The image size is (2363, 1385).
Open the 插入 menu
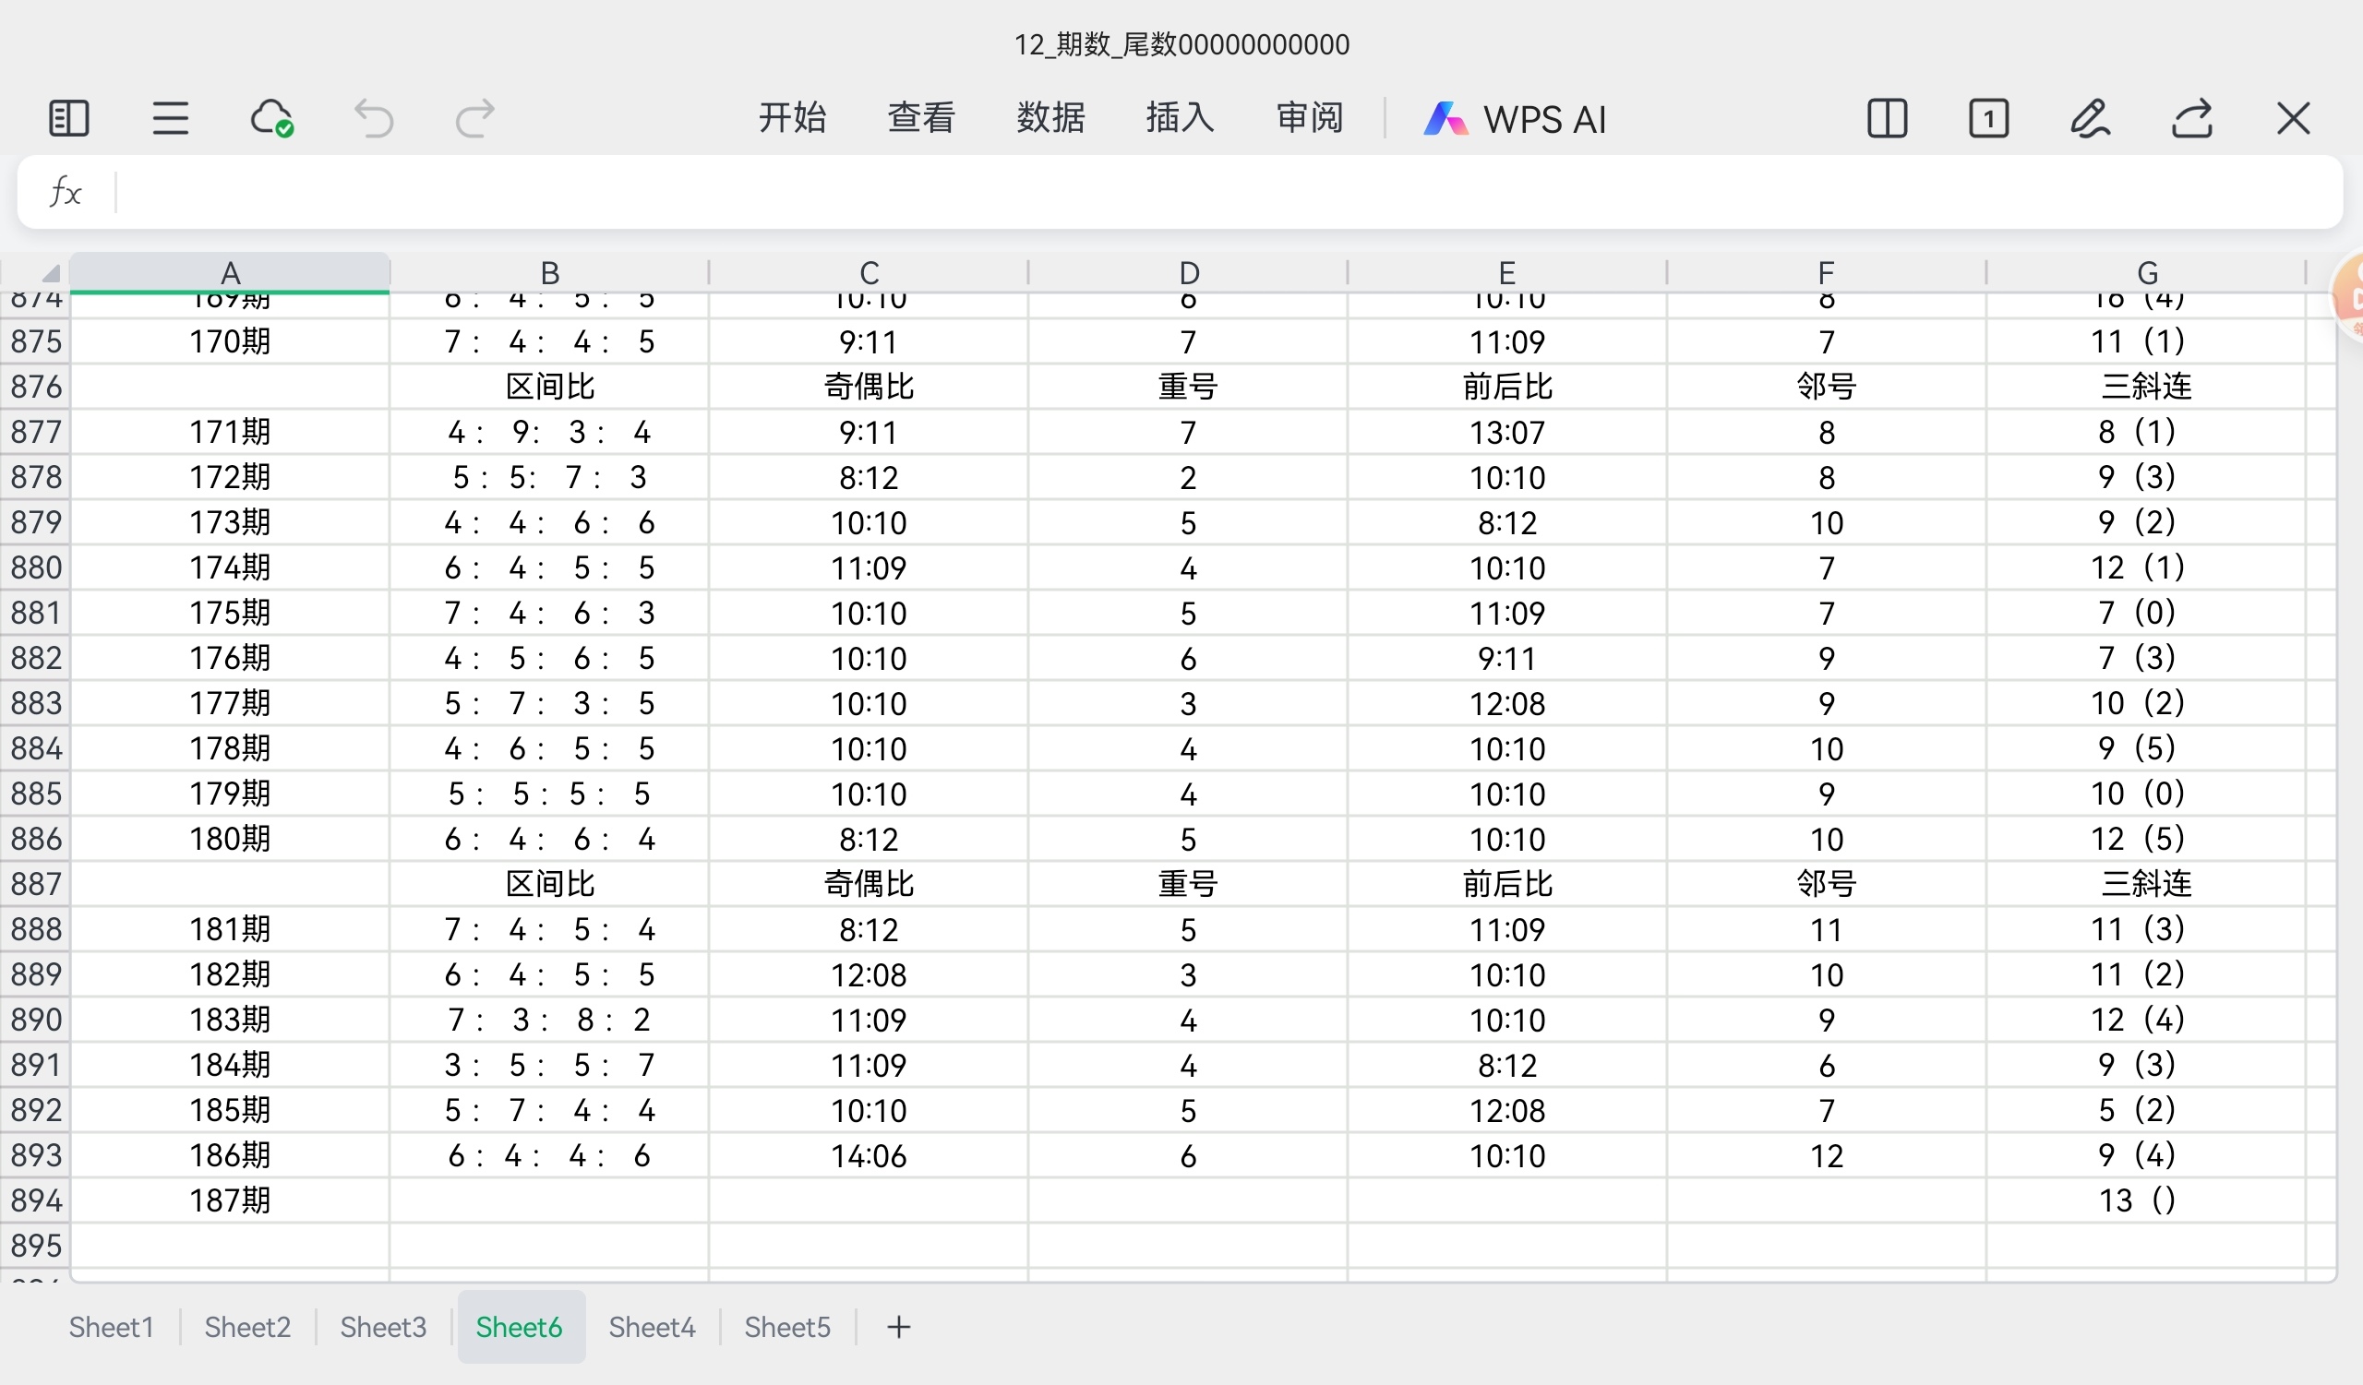1180,118
